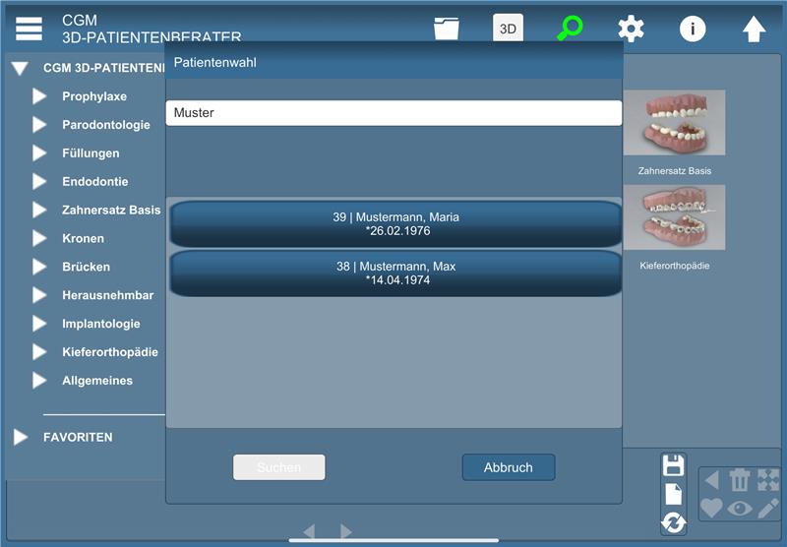Screen dimensions: 787x547
Task: Click the Abbruch button
Action: tap(509, 467)
